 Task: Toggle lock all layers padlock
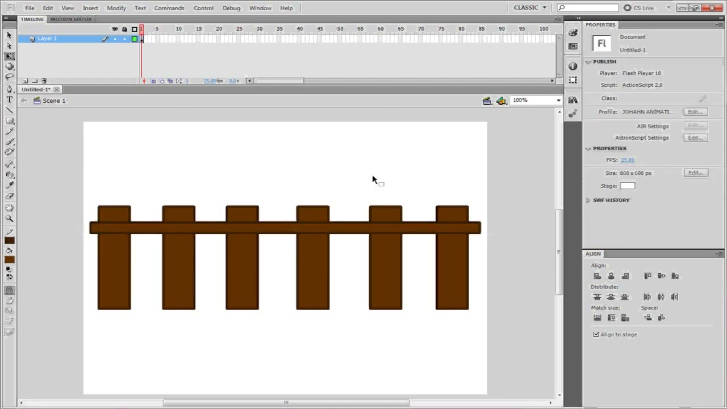124,29
